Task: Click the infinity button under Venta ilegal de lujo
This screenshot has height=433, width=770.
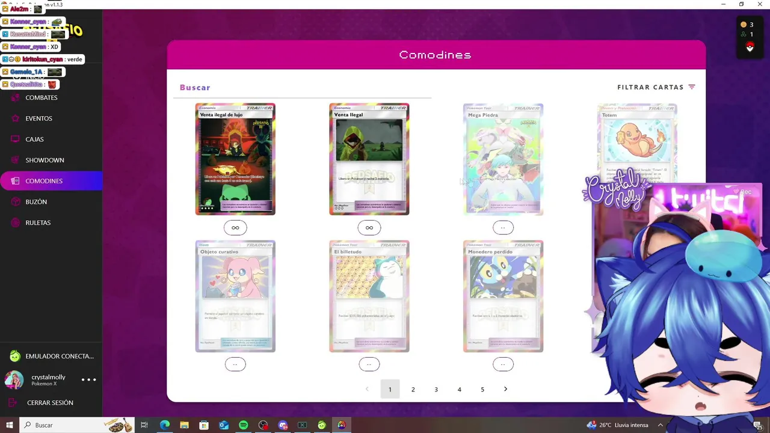Action: 235,227
